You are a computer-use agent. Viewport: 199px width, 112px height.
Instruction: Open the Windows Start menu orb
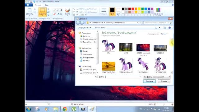pos(29,109)
